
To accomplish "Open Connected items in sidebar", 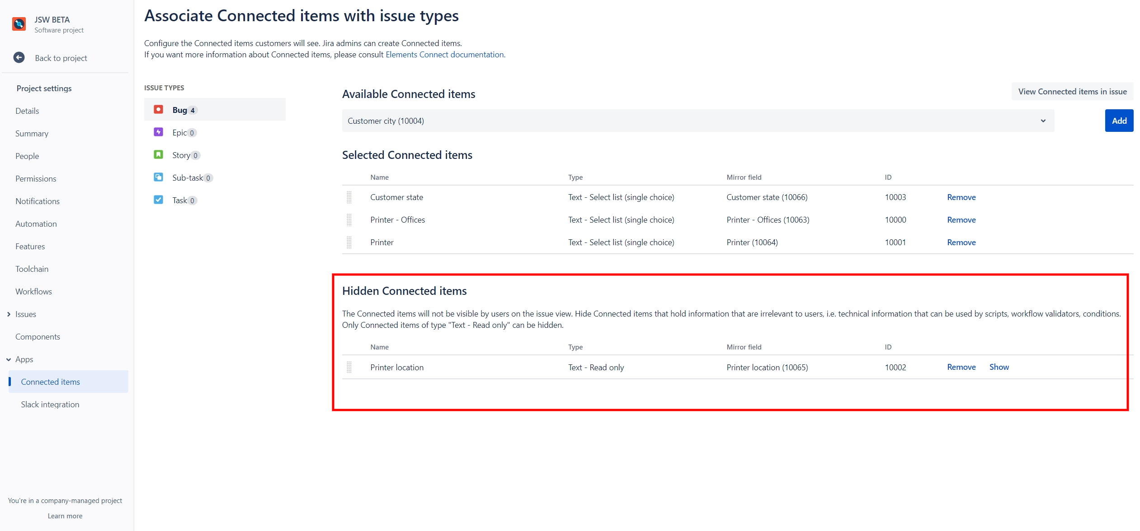I will pos(50,382).
